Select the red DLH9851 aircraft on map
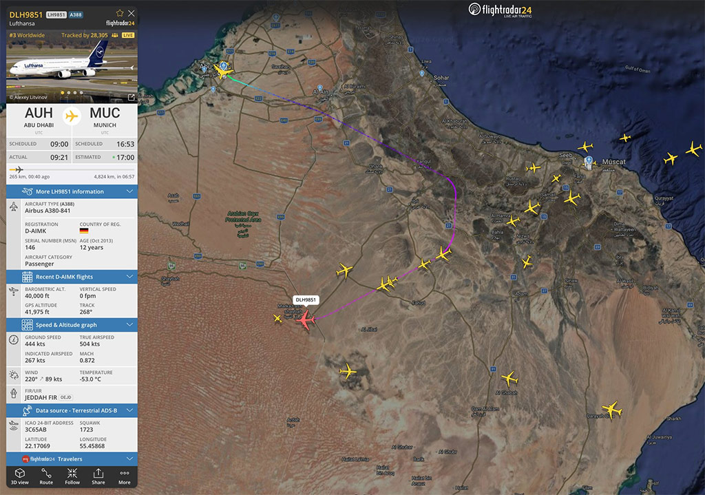 [x=306, y=319]
